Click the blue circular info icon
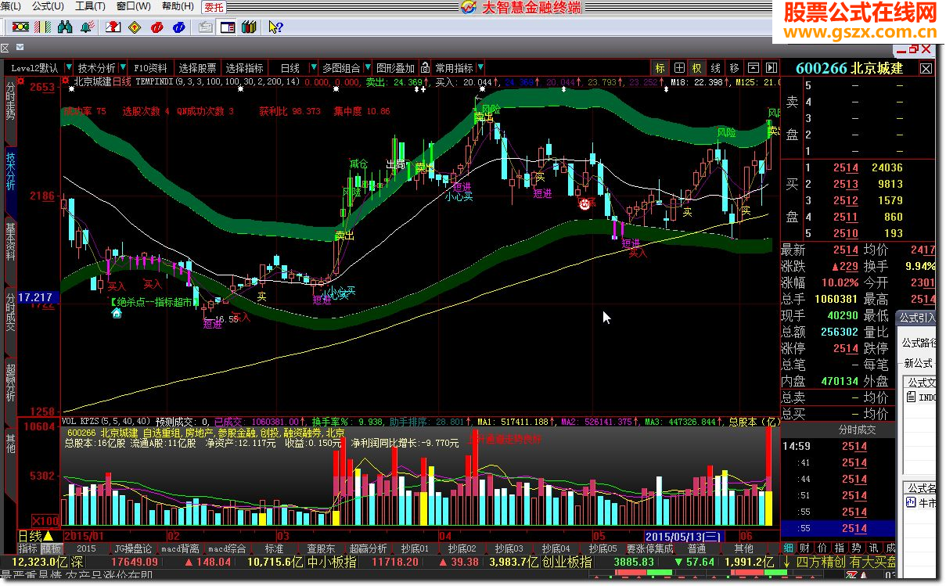The image size is (946, 586). click(180, 27)
